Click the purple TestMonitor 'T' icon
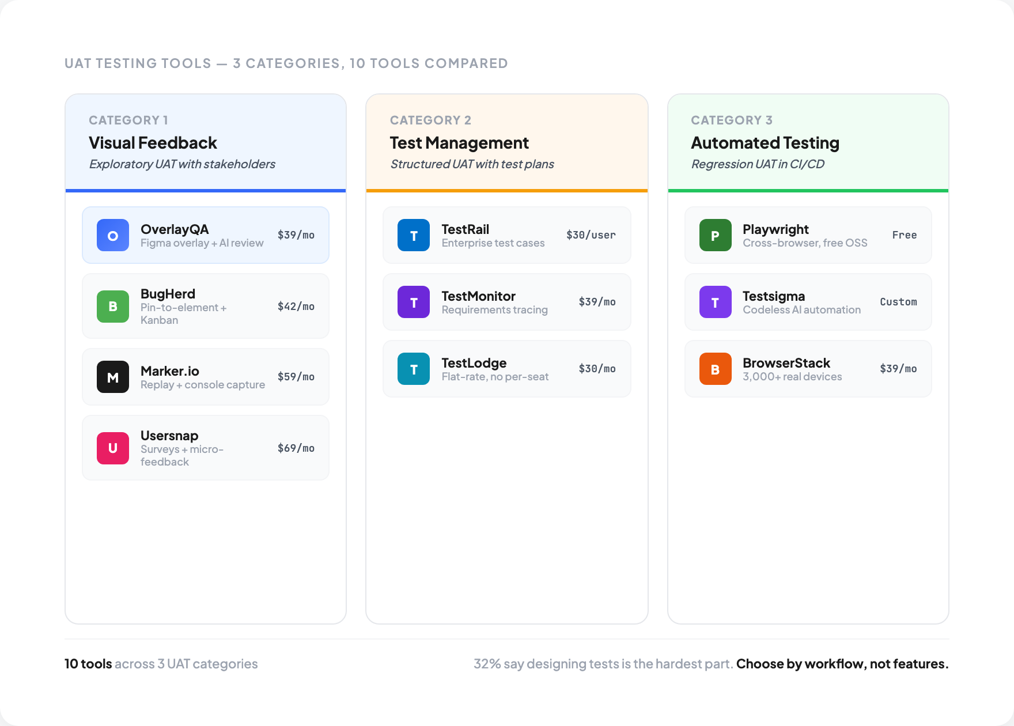 pyautogui.click(x=414, y=302)
